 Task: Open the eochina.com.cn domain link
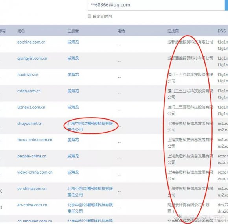31,42
